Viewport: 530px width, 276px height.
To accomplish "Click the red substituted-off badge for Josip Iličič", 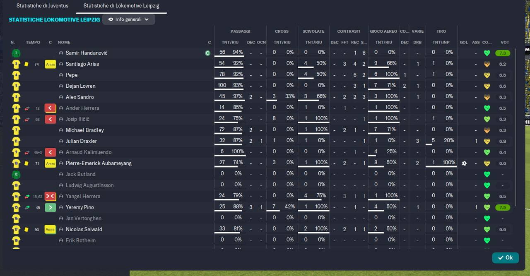I will tap(50, 119).
